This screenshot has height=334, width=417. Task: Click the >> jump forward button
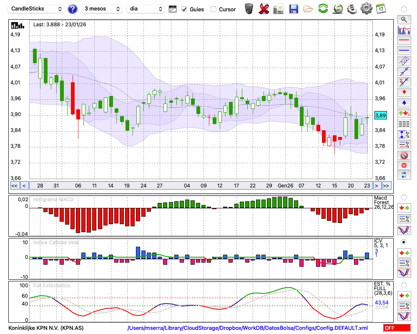click(386, 186)
